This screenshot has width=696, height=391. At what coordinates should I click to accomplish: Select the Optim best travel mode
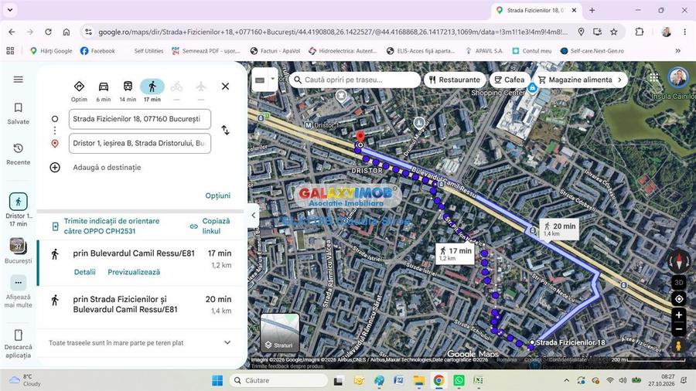tap(79, 91)
